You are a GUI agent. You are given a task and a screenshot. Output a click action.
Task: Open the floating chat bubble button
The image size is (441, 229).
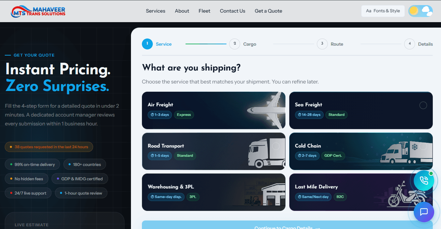(x=424, y=212)
